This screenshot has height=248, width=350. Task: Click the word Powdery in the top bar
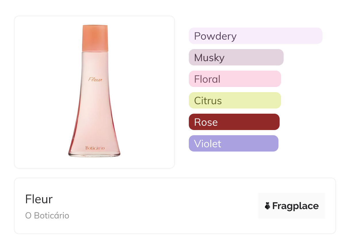[215, 36]
